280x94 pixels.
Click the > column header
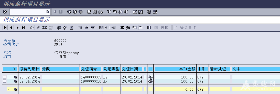(10, 69)
